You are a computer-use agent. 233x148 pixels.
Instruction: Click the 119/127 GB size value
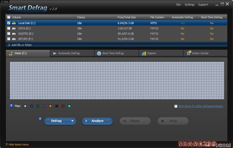(x=125, y=28)
